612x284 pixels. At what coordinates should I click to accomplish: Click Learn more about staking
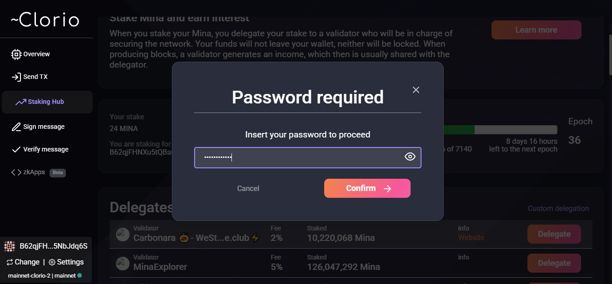click(x=536, y=29)
